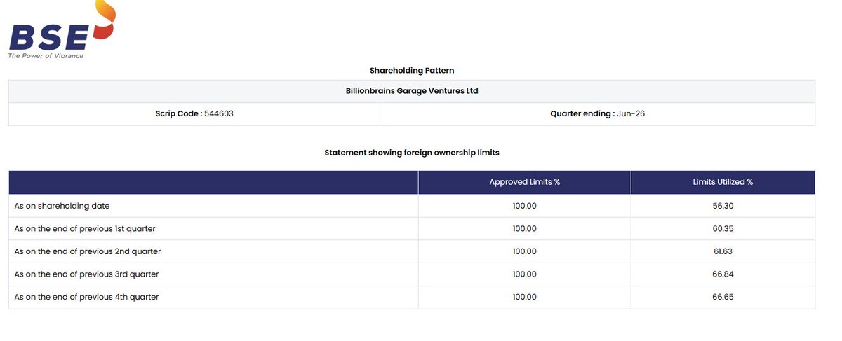
Task: Select approved limit 100.00 for previous 2nd quarter
Action: 524,251
